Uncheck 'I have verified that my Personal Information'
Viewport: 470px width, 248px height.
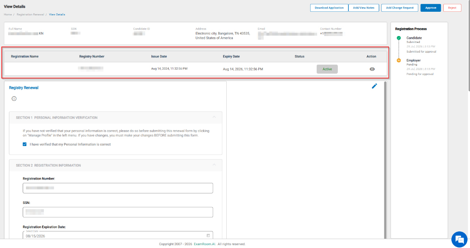25,144
